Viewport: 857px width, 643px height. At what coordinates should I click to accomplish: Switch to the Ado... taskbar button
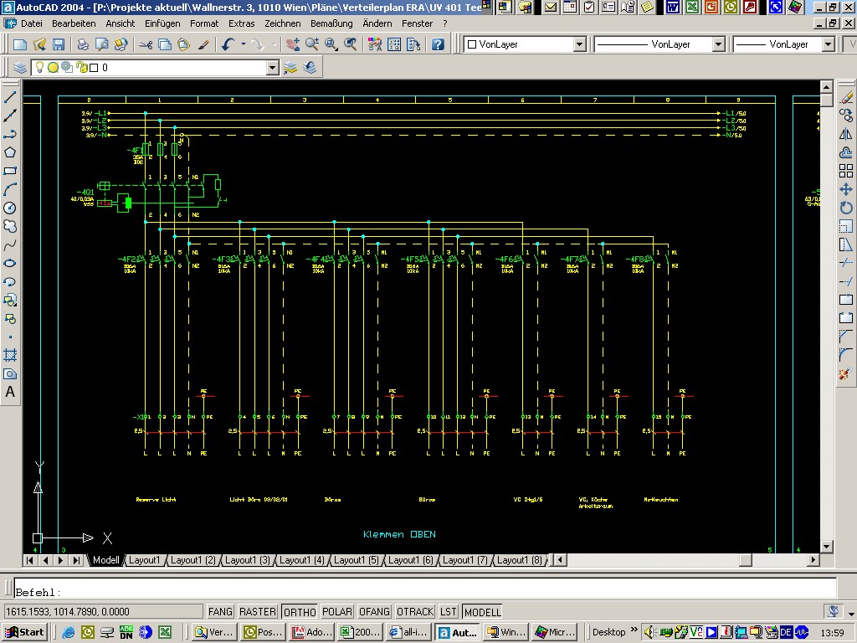[x=313, y=632]
